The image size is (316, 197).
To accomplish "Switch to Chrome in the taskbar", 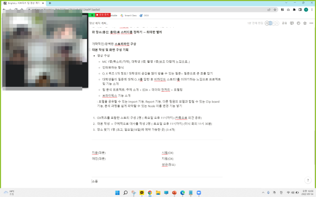I will [x=150, y=193].
